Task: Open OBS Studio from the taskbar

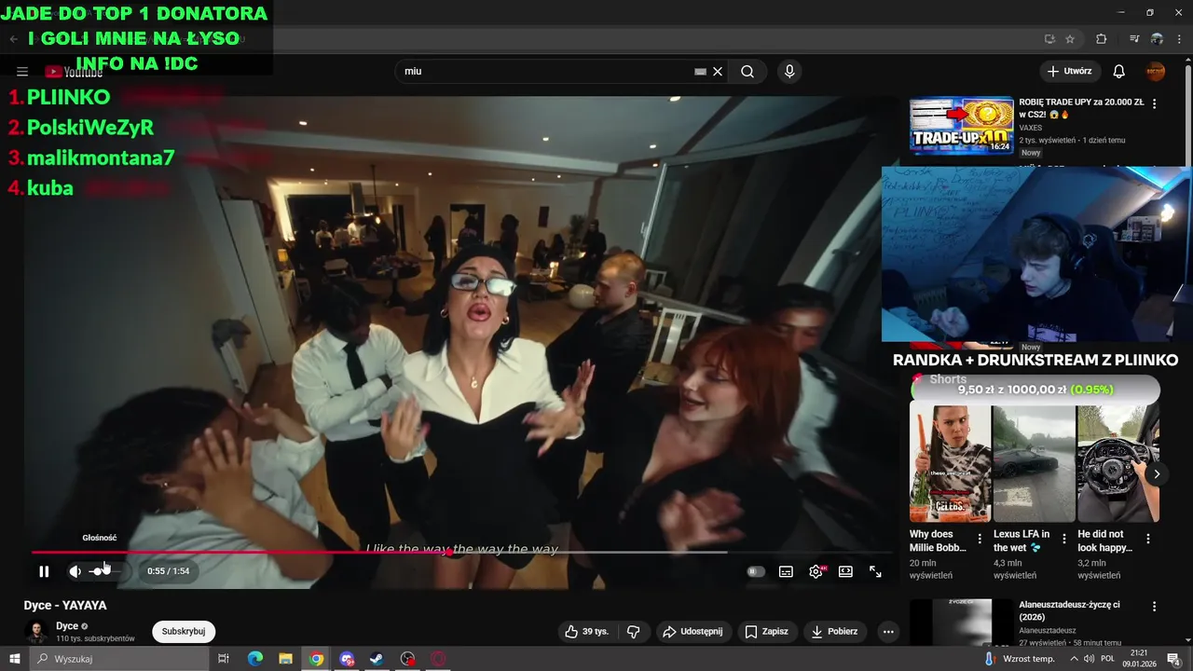Action: pos(407,659)
